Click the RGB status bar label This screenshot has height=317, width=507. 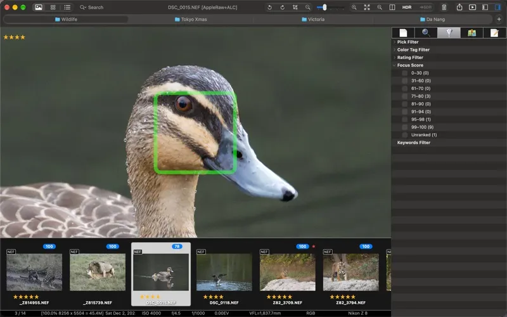311,313
